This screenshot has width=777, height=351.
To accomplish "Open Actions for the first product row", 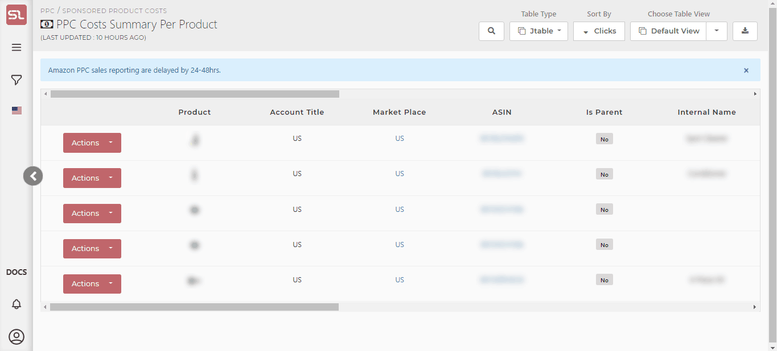I will tap(92, 143).
